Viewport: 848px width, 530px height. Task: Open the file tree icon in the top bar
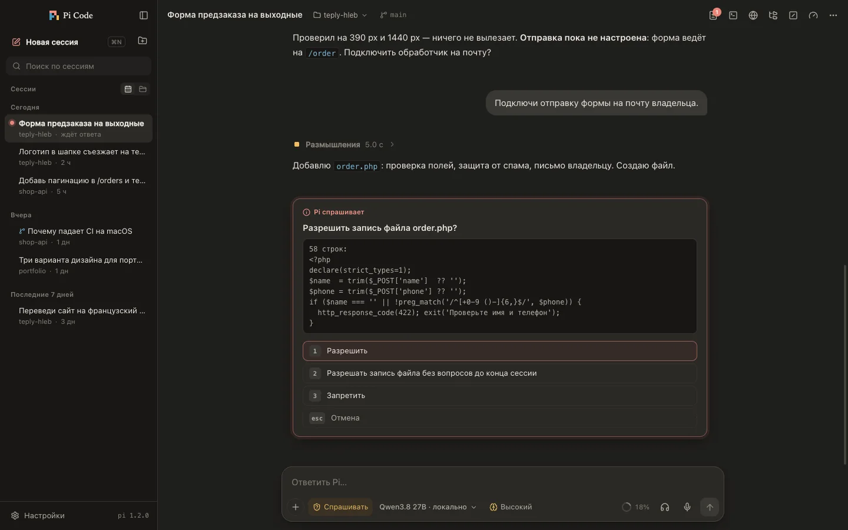[773, 15]
